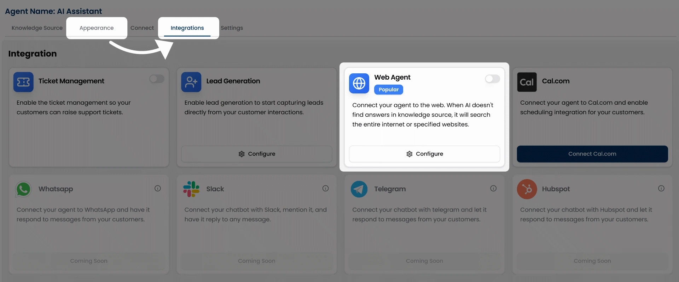Click the Popular badge on Web Agent
The image size is (679, 282).
389,90
